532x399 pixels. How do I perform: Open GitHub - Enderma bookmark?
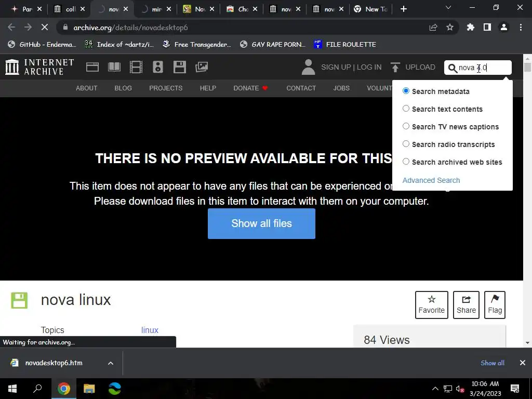(42, 45)
